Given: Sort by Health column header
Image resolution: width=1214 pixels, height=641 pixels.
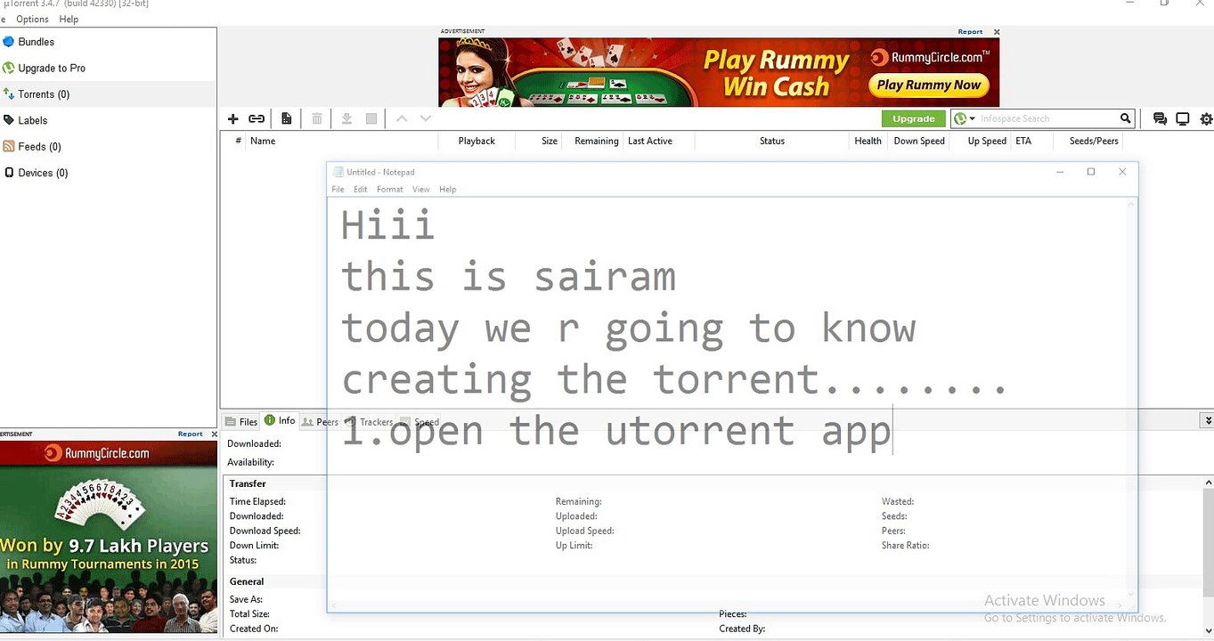Looking at the screenshot, I should click(868, 141).
